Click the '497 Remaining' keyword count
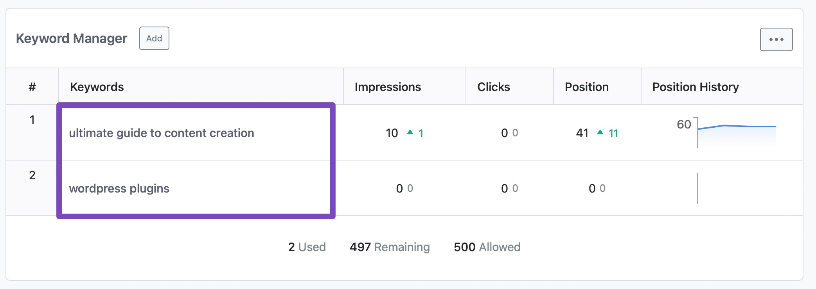This screenshot has width=816, height=289. click(x=390, y=247)
